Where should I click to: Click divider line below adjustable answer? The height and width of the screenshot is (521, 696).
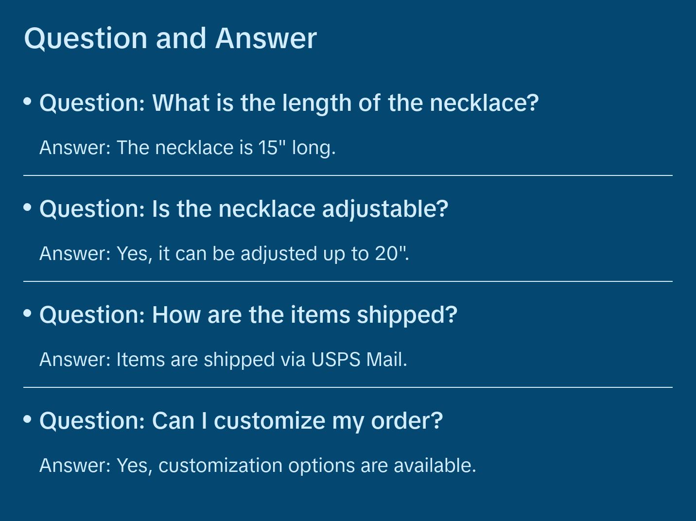point(348,281)
